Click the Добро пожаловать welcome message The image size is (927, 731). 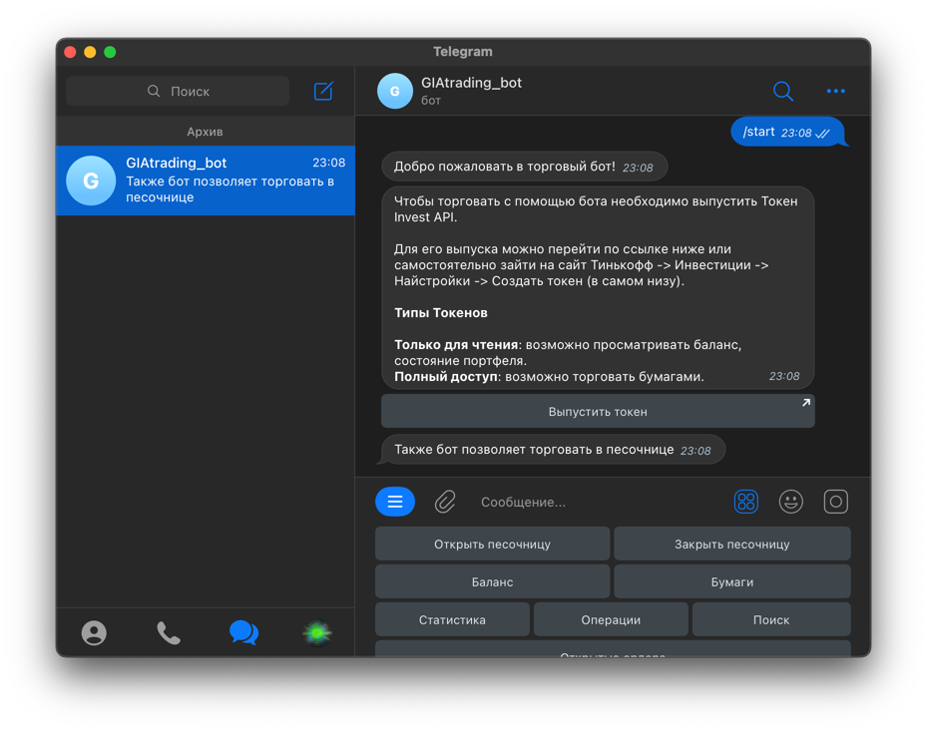[525, 167]
